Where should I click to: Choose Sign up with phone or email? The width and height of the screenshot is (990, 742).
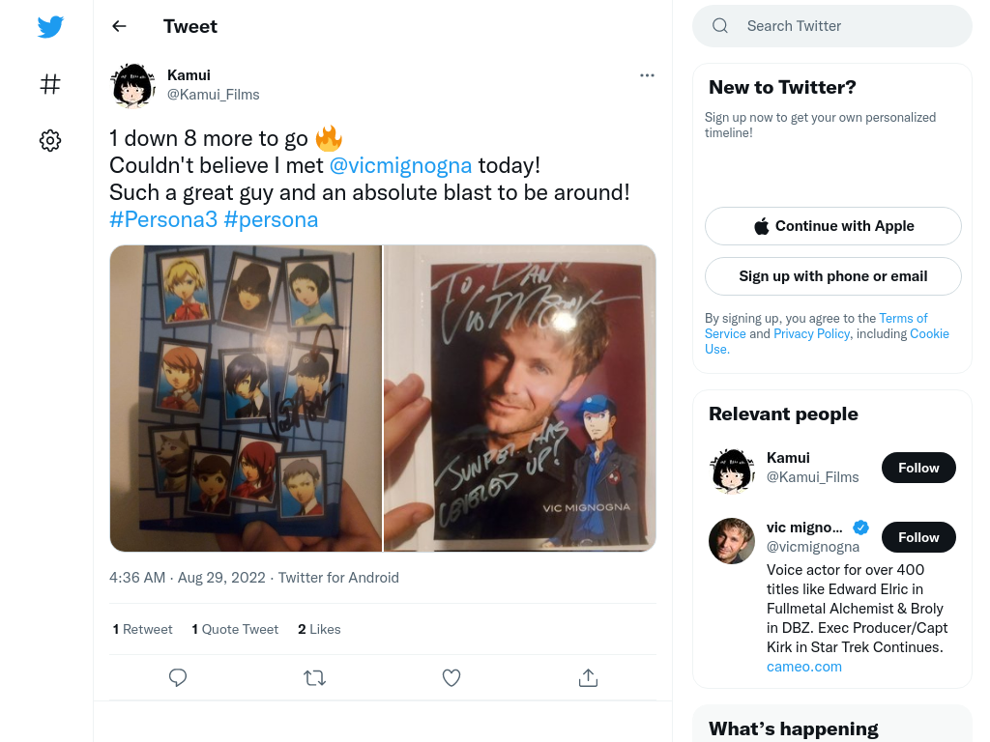tap(832, 276)
